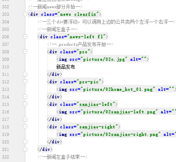This screenshot has height=162, width=176.
Task: Click the comment 新闻news部分开始 on line 302
Action: (55, 7)
